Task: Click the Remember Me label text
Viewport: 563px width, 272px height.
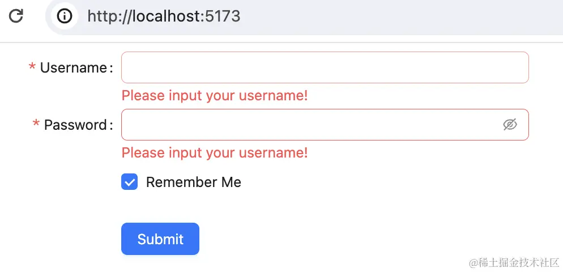Action: pos(193,182)
